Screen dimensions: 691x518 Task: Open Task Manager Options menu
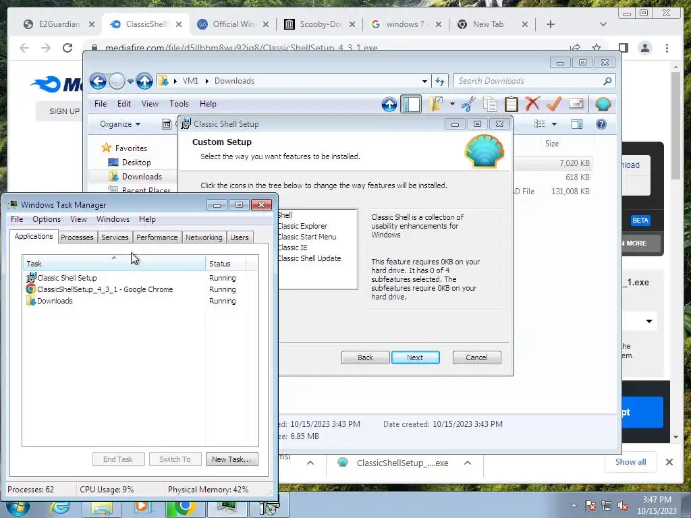pyautogui.click(x=47, y=219)
